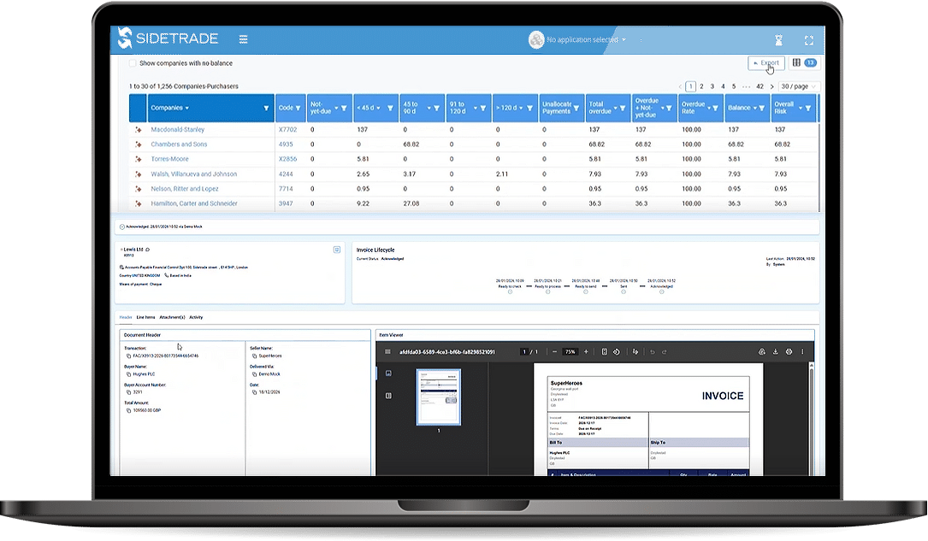Click the fullscreen icon in the header
This screenshot has width=928, height=541.
808,40
